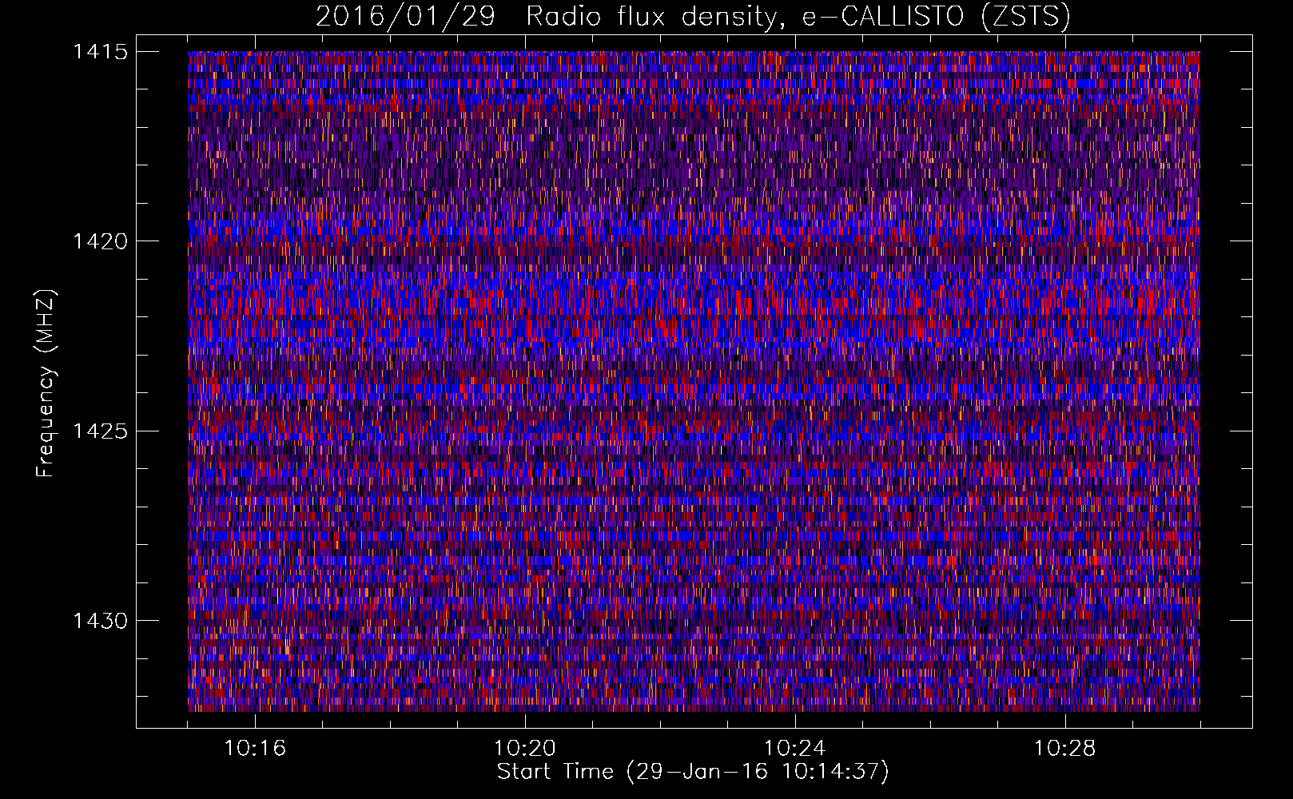
Task: Click the 1415 frequency axis label
Action: [x=100, y=52]
